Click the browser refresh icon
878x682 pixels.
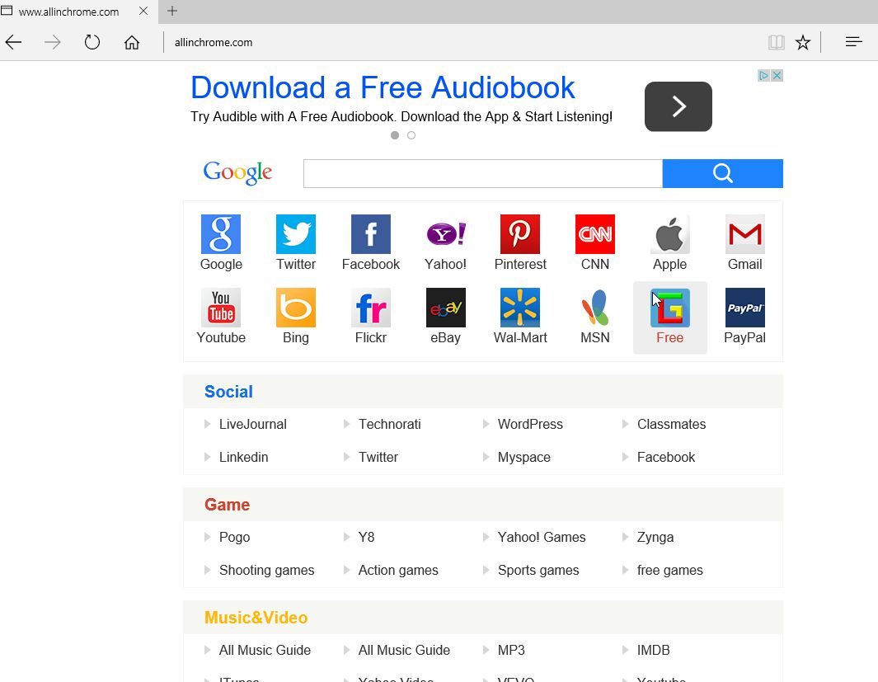(x=92, y=42)
